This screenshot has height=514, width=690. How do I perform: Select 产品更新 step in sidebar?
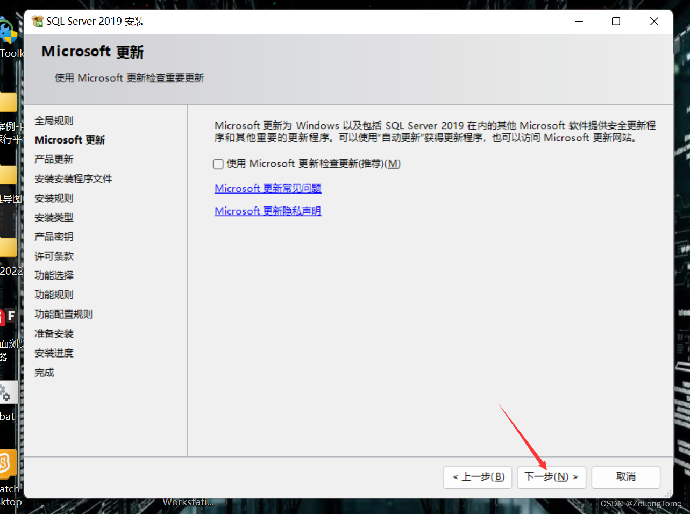tap(54, 159)
